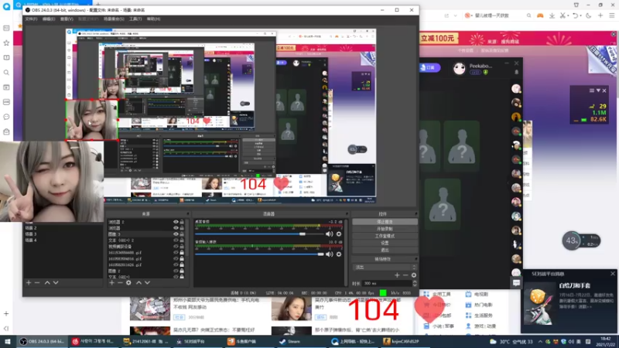Image resolution: width=619 pixels, height=348 pixels.
Task: Toggle the lock for the 图像 2 source
Action: click(182, 271)
